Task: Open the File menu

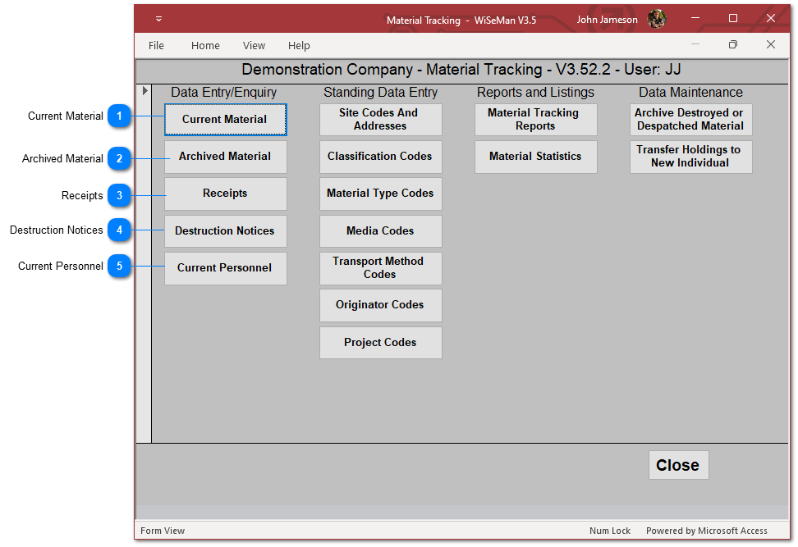Action: pyautogui.click(x=156, y=46)
